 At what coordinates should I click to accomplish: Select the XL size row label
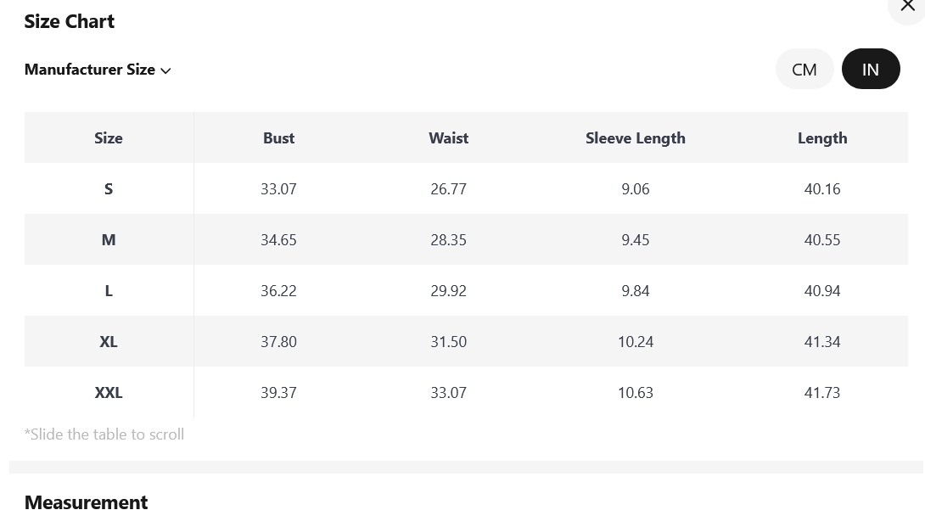point(109,342)
